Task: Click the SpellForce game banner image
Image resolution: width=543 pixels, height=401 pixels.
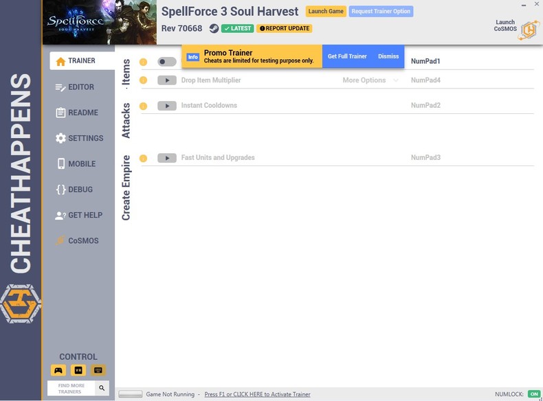Action: [x=100, y=22]
